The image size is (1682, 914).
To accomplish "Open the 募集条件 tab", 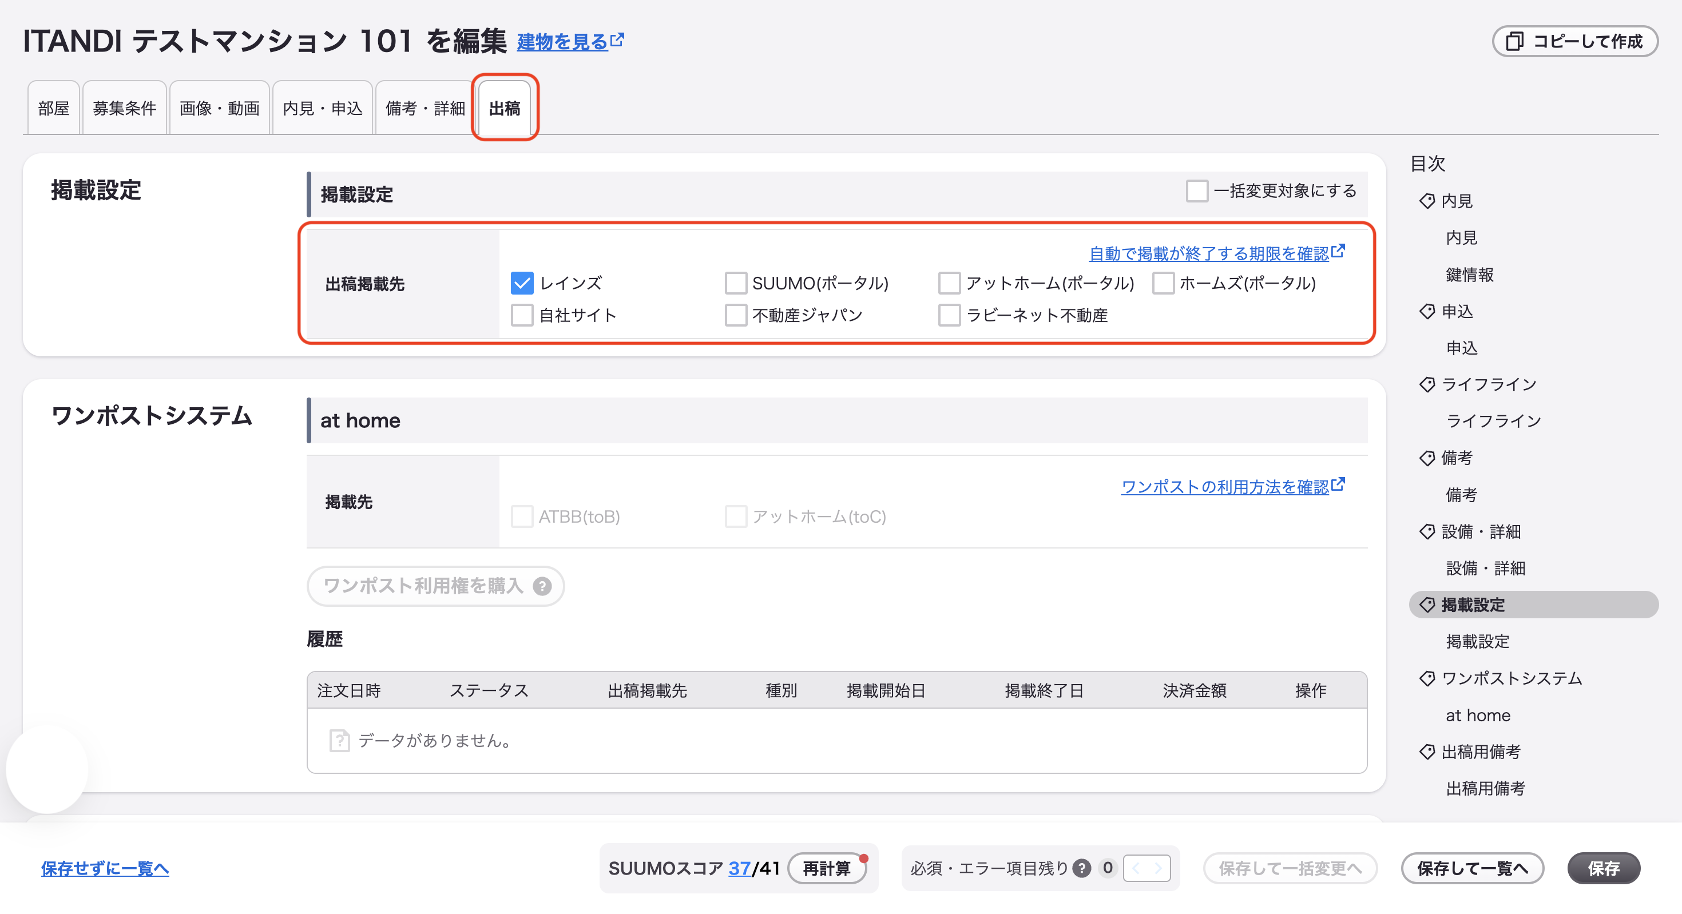I will [x=125, y=108].
